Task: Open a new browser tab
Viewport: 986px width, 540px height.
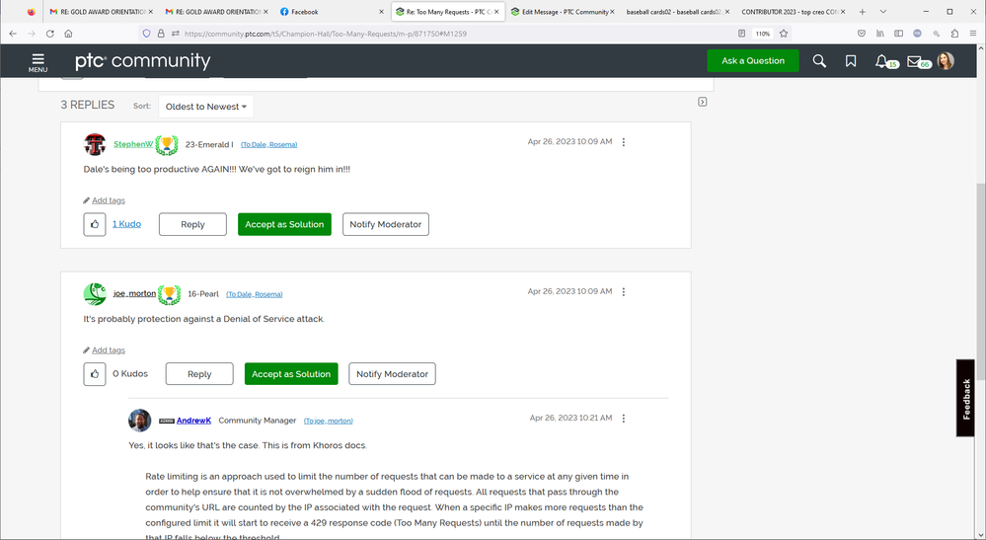Action: tap(862, 12)
